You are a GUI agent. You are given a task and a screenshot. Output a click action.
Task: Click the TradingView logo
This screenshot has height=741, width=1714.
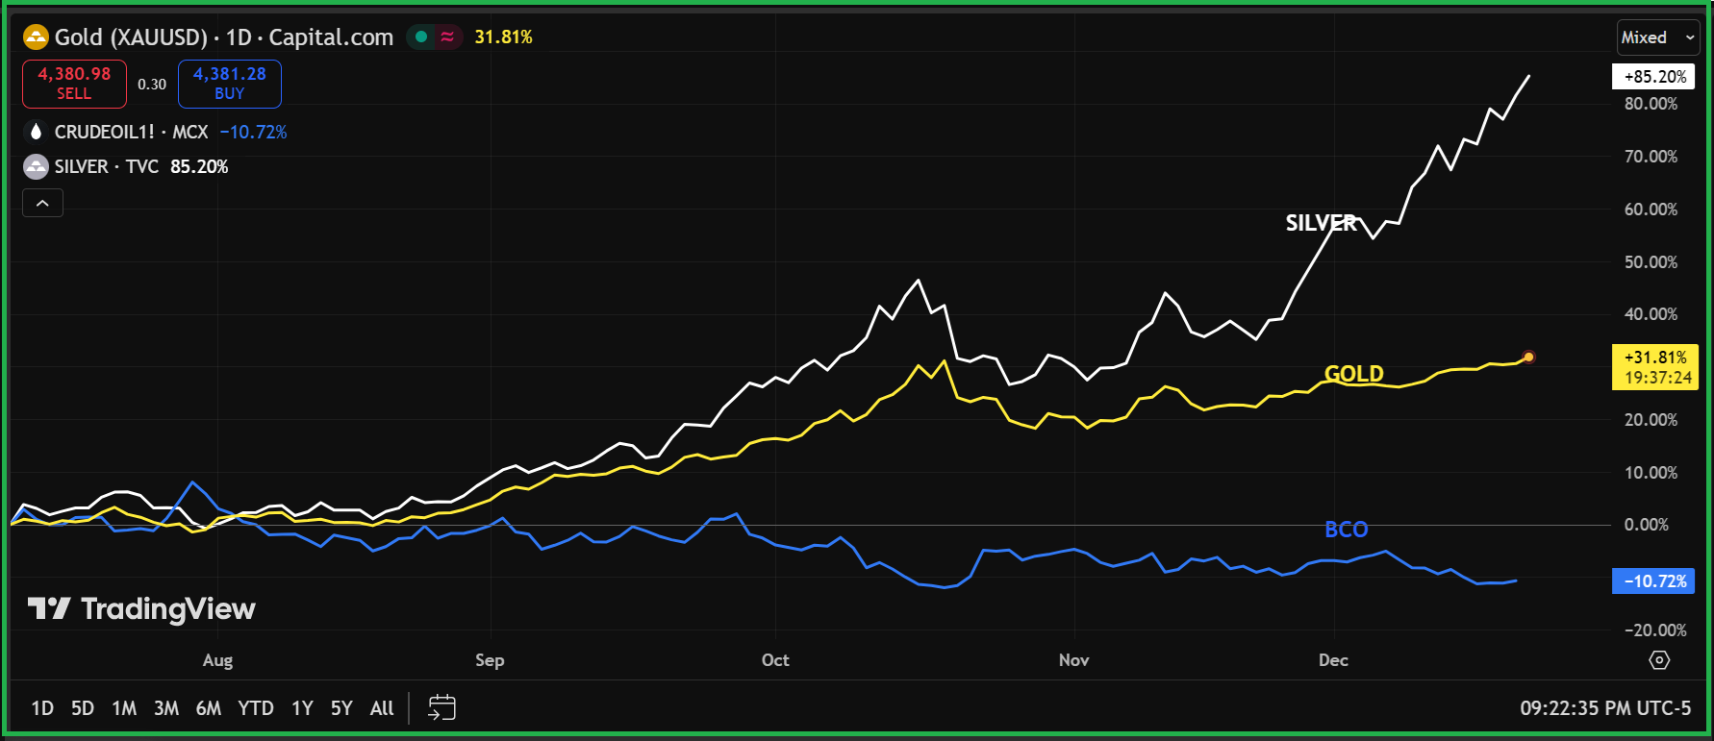(141, 608)
